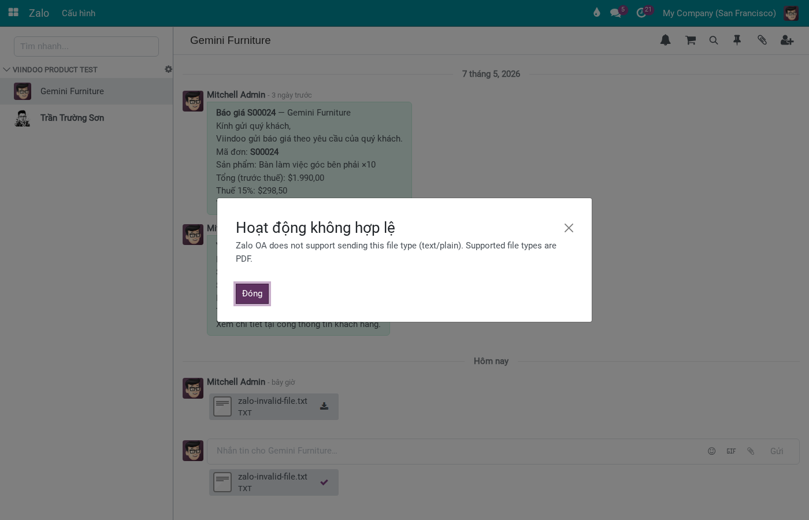
Task: Open activities clock icon with badge 21
Action: (x=642, y=13)
